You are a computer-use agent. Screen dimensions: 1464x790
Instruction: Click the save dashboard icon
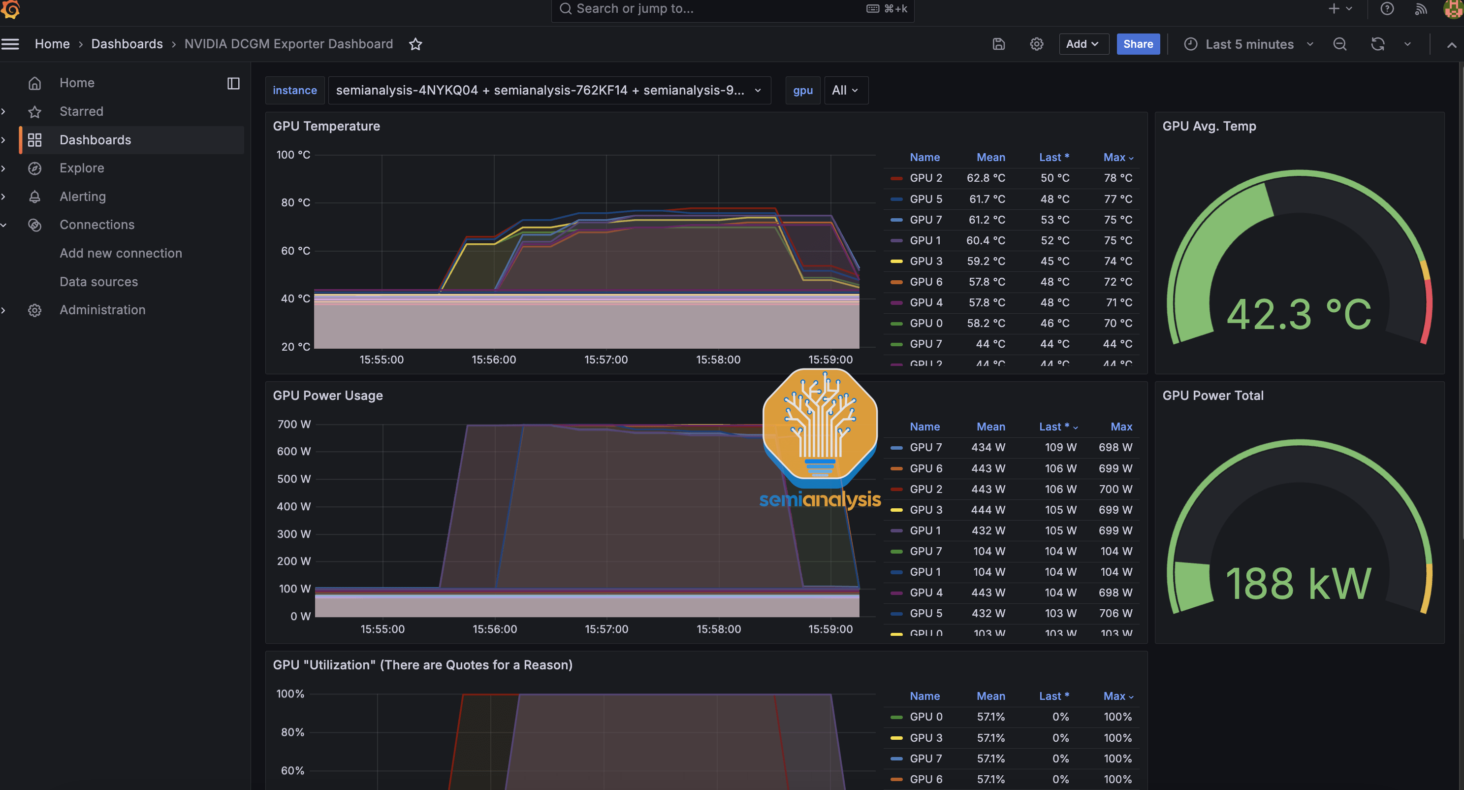click(x=998, y=44)
